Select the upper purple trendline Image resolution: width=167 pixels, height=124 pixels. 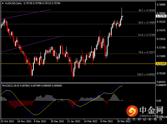point(26,14)
